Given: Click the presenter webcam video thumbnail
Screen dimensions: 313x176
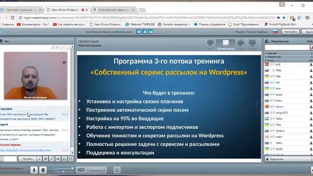Looking at the screenshot, I should (x=36, y=76).
